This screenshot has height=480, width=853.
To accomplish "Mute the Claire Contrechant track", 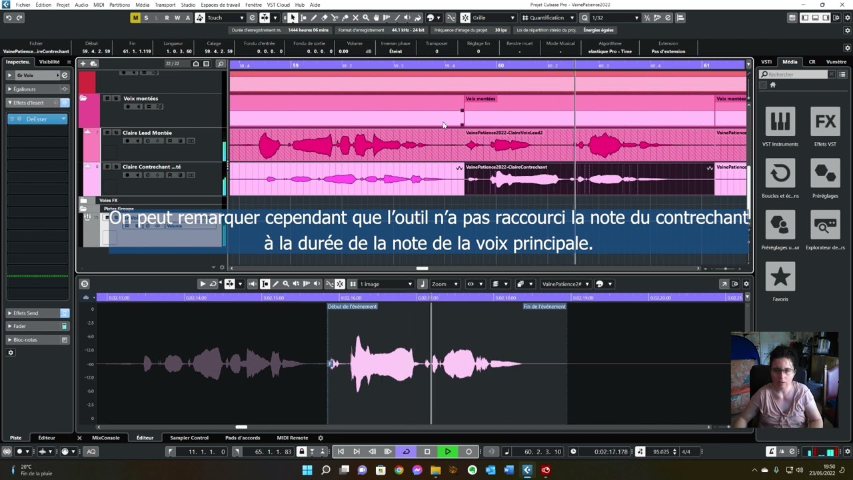I will tap(107, 167).
